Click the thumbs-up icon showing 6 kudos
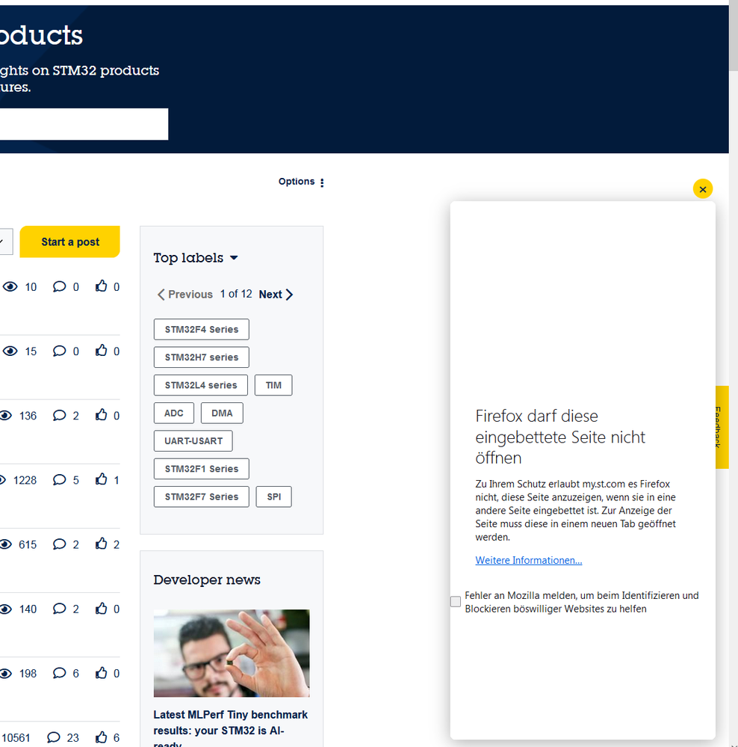The image size is (738, 747). point(101,737)
